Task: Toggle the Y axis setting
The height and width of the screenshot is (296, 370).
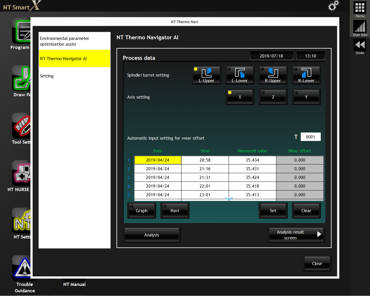Action: tap(306, 97)
